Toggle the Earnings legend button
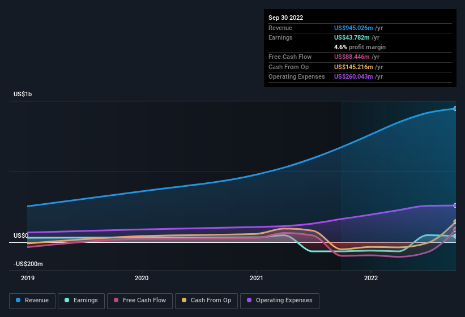Image resolution: width=465 pixels, height=317 pixels. click(x=81, y=301)
